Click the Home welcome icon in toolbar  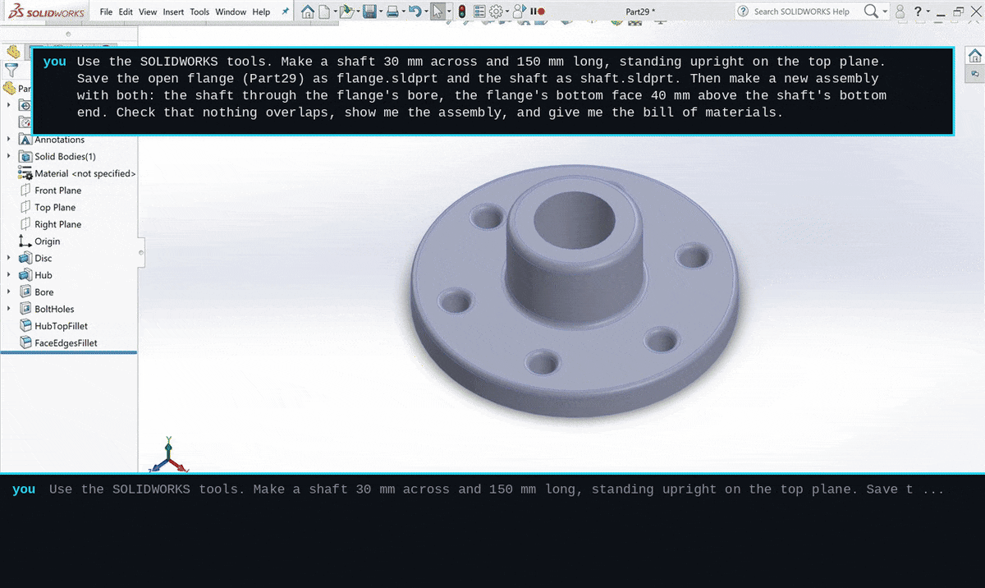tap(308, 11)
